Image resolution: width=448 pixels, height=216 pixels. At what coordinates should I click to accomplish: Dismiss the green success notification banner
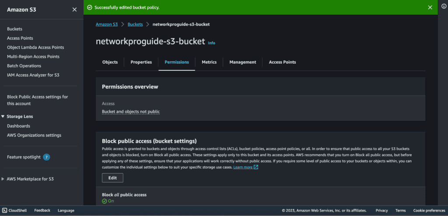click(x=430, y=7)
